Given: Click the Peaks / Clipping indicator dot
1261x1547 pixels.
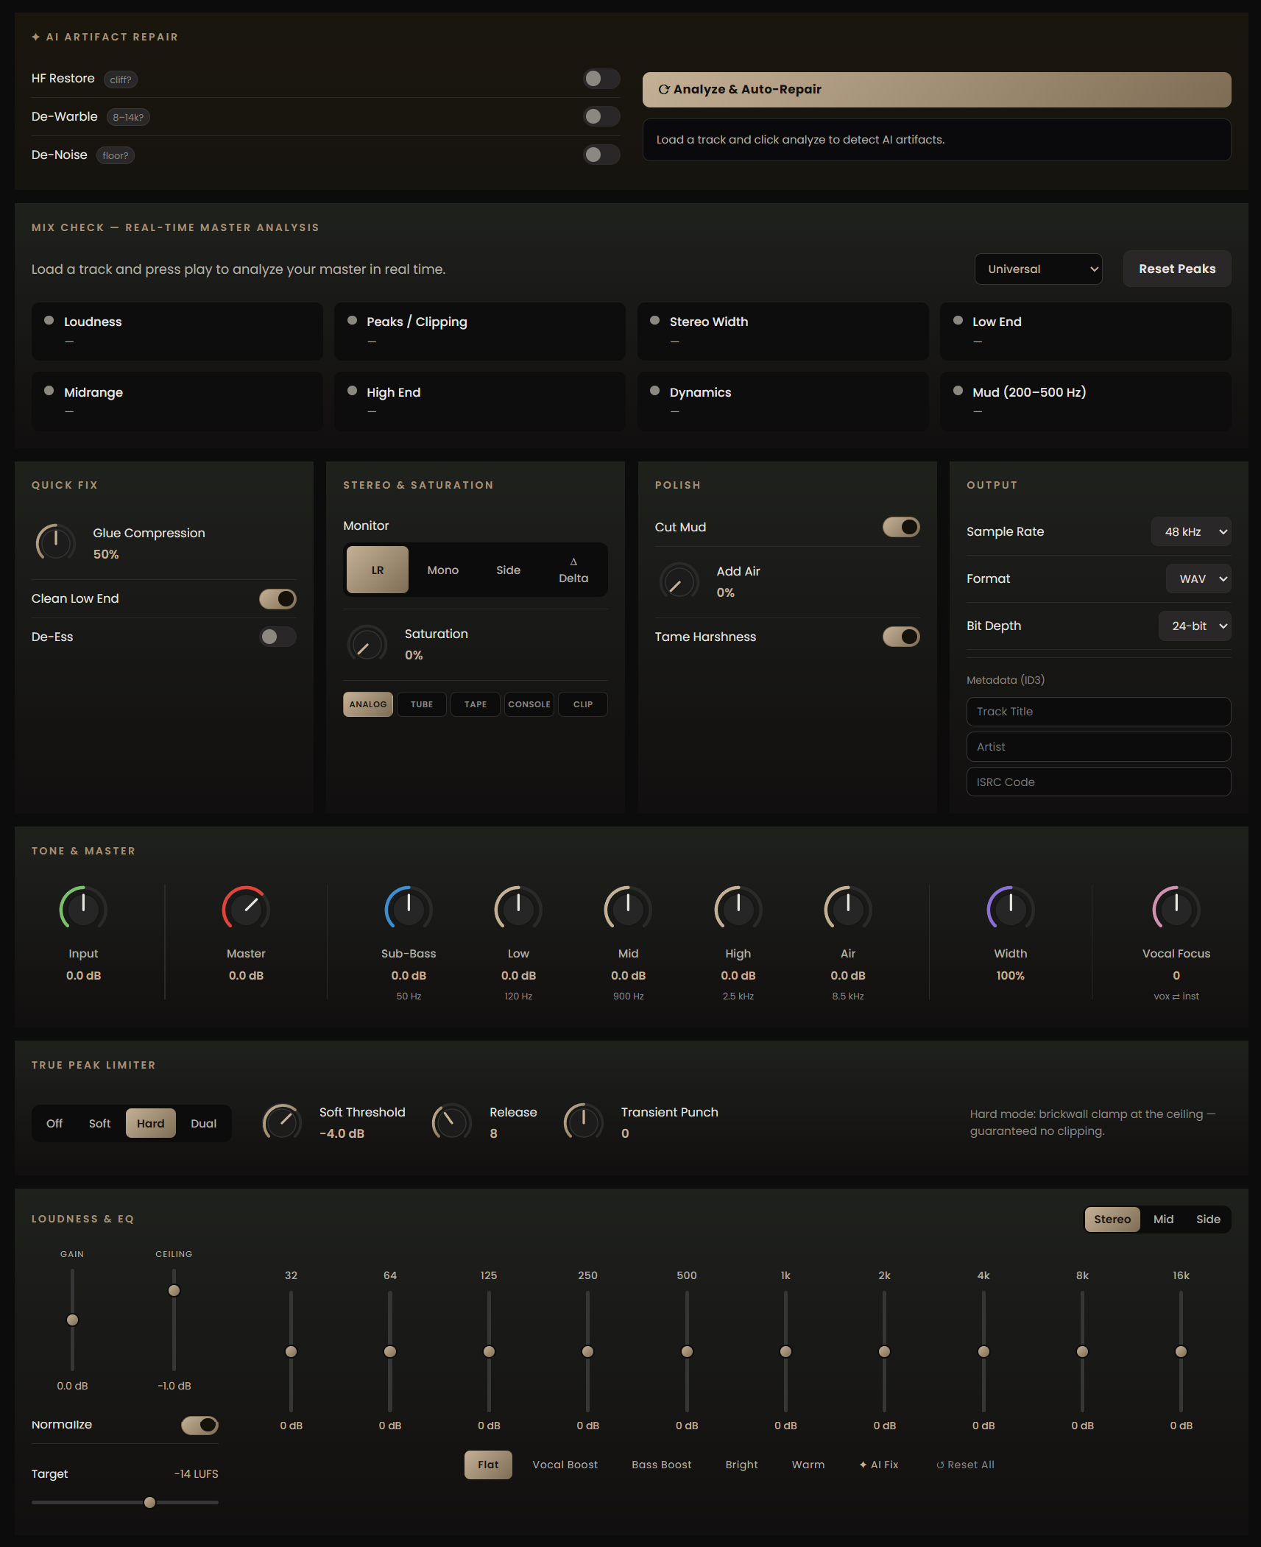Looking at the screenshot, I should [x=352, y=321].
